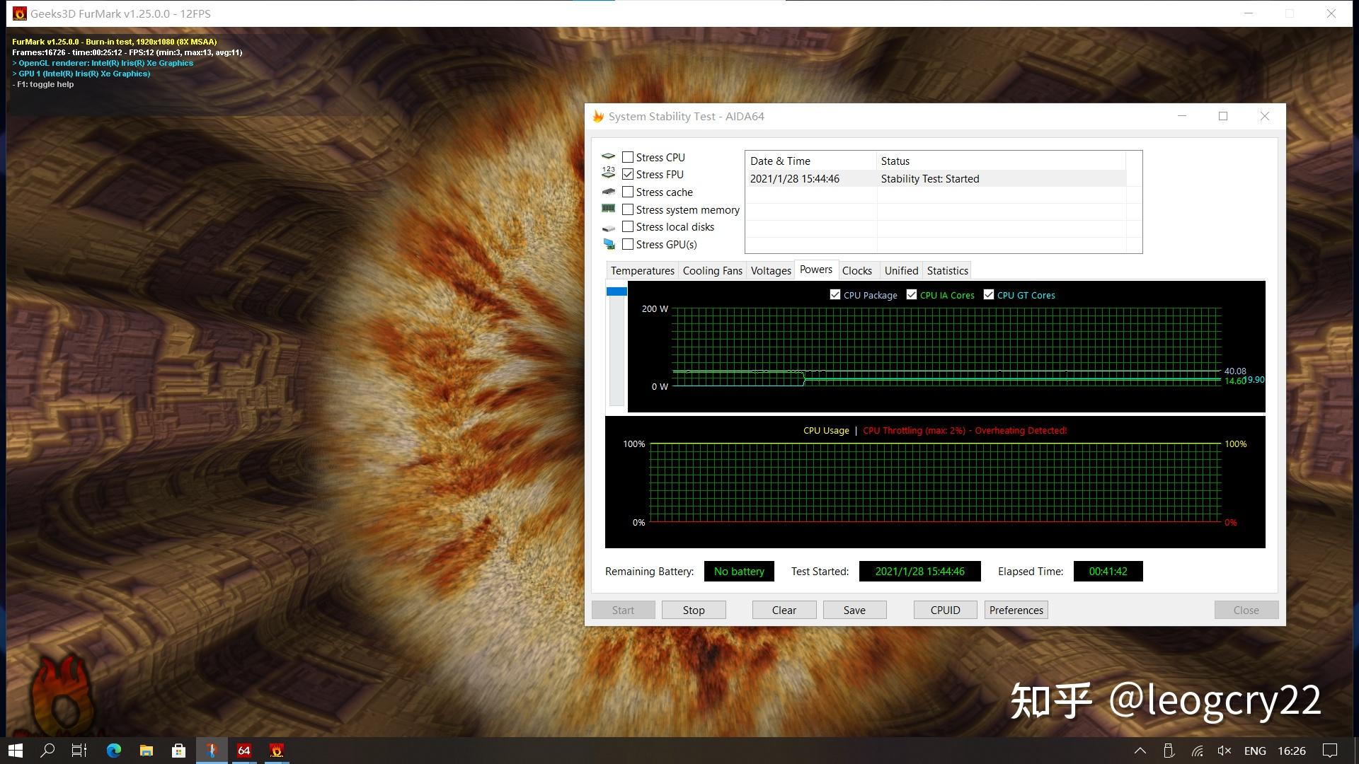Open Task View on the taskbar
The width and height of the screenshot is (1359, 764).
79,751
